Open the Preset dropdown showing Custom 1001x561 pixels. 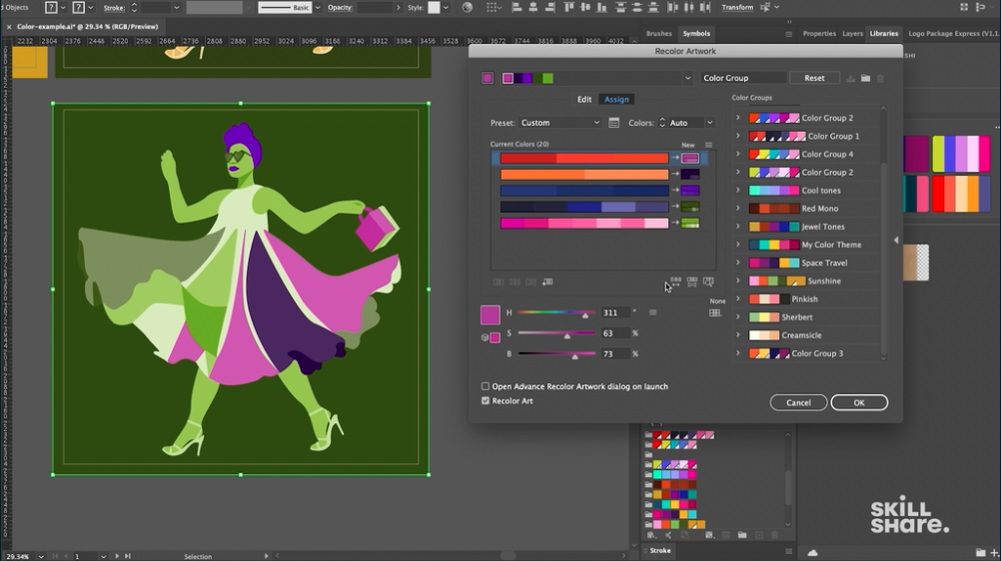click(559, 123)
